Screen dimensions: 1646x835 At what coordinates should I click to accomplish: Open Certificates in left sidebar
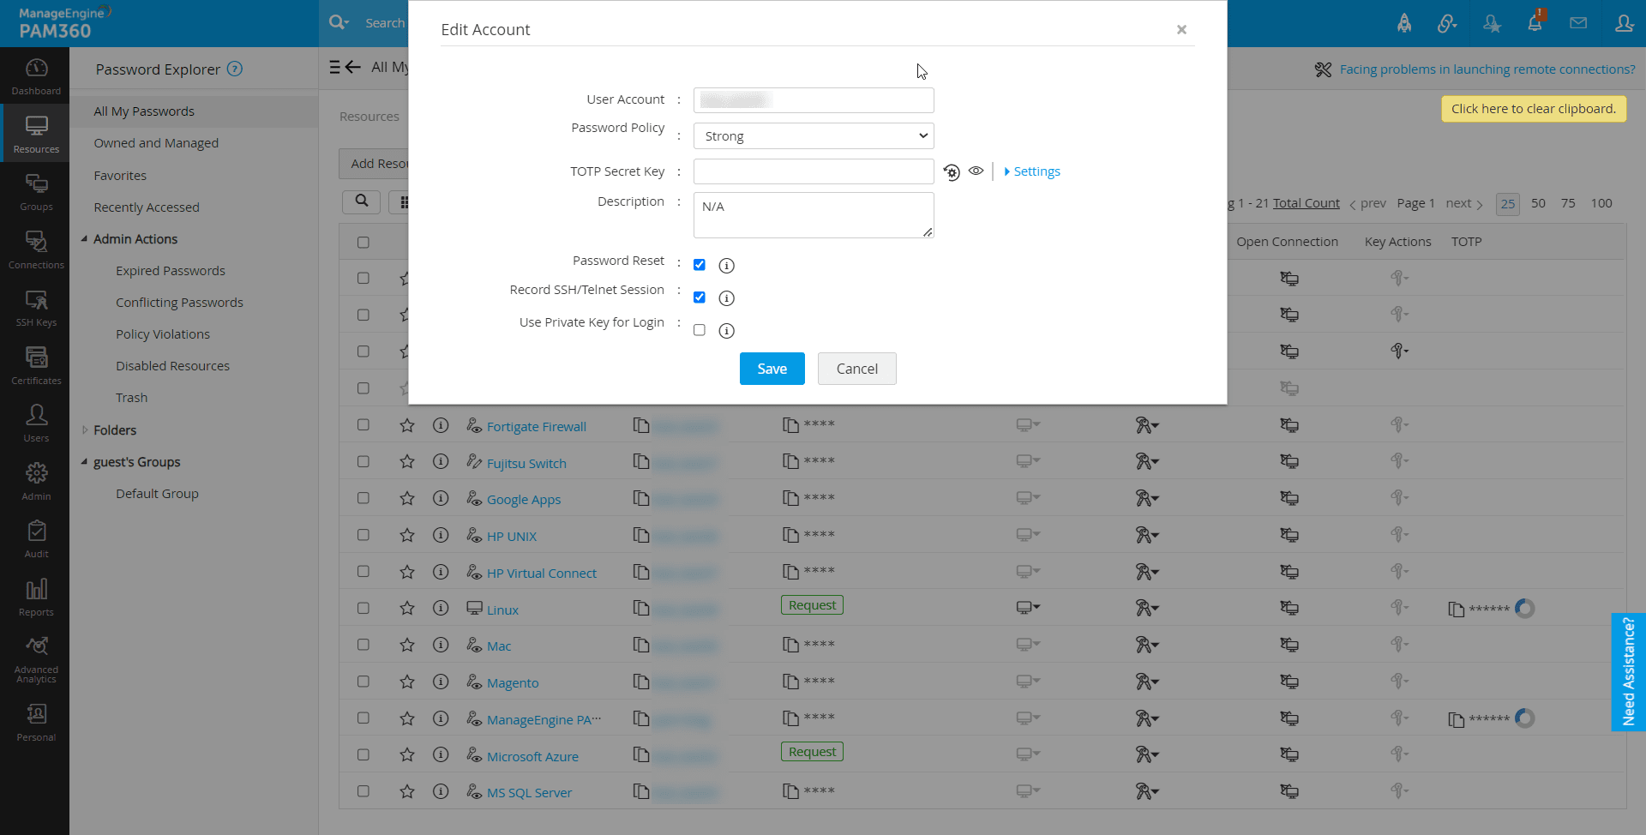click(x=36, y=366)
